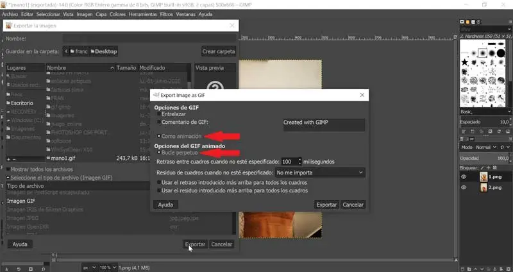Adjust the Espaciado slider

tap(484, 122)
